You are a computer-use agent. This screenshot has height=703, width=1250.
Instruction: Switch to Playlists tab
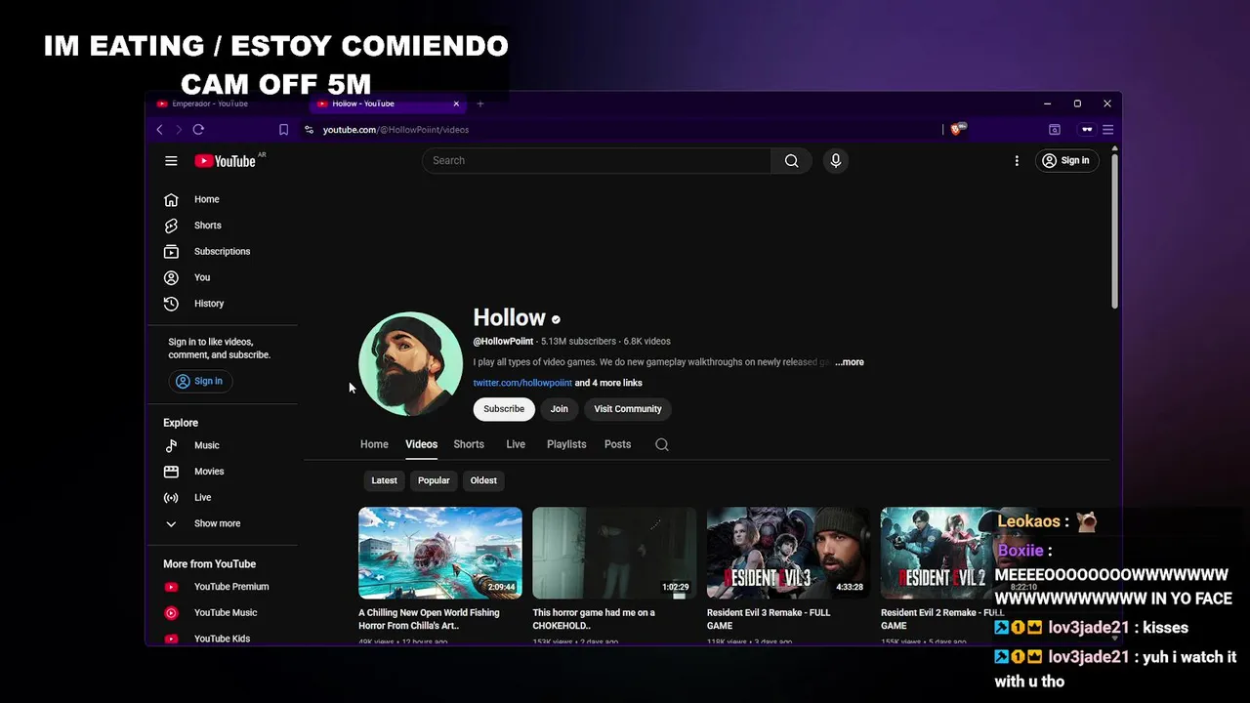(566, 444)
